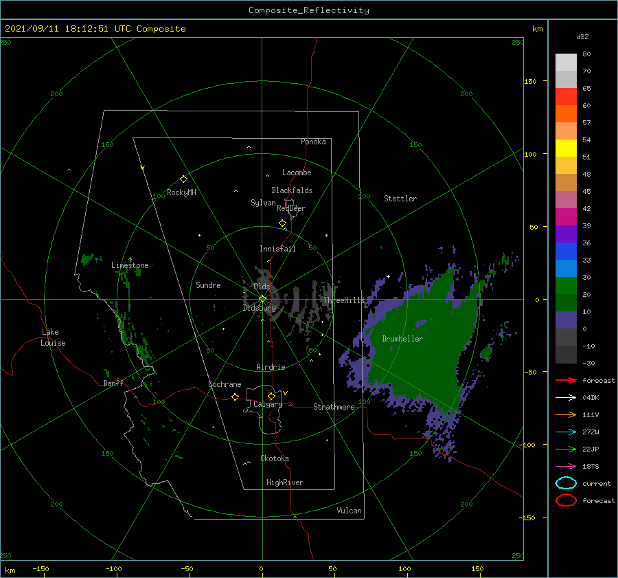Click the 80 dBZ light gray swatch
This screenshot has width=618, height=578.
point(566,63)
